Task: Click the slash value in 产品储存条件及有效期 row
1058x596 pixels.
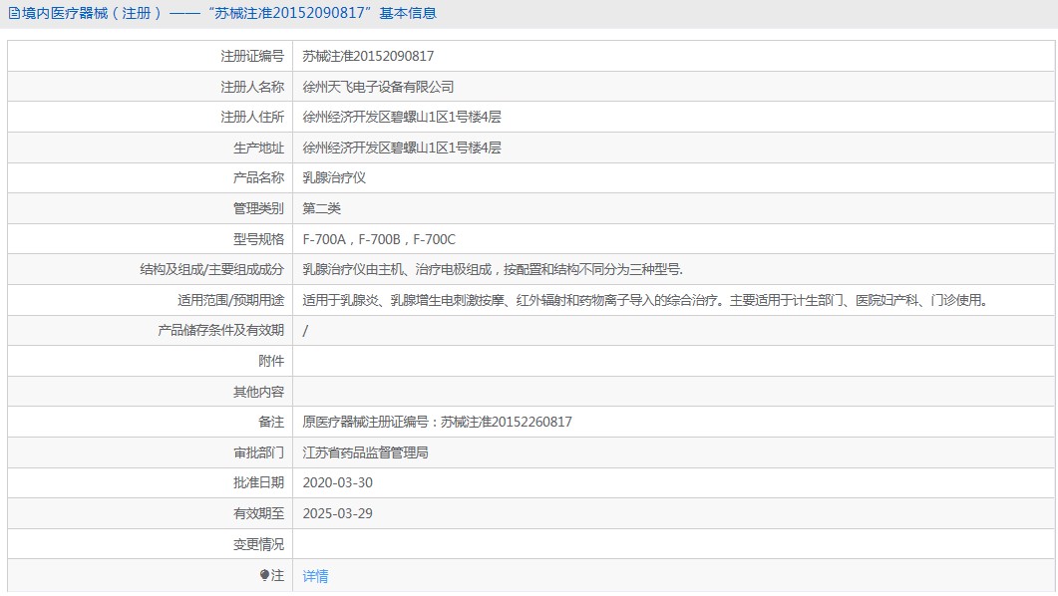Action: point(306,330)
